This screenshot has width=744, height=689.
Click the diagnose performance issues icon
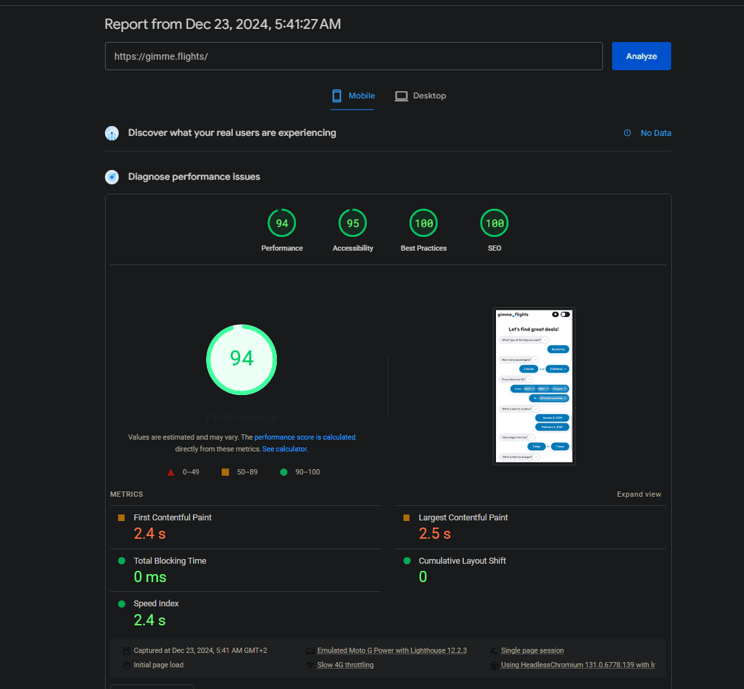pyautogui.click(x=112, y=177)
